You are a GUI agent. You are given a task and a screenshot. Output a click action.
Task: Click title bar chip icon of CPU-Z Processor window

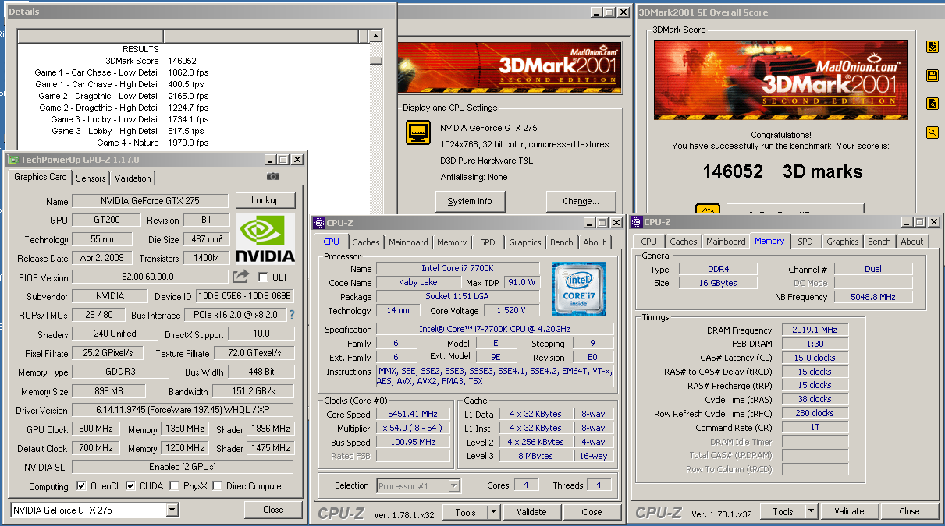(x=319, y=223)
